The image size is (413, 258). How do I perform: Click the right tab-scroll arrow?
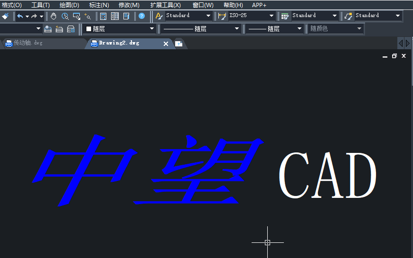coord(407,44)
